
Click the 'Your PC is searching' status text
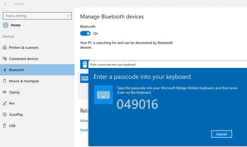[126, 45]
